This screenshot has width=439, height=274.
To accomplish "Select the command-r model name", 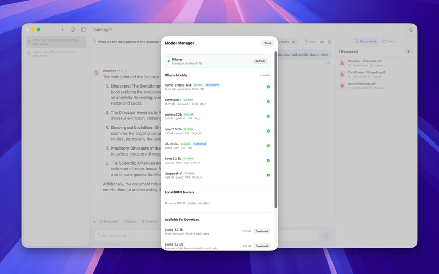I will pos(173,100).
